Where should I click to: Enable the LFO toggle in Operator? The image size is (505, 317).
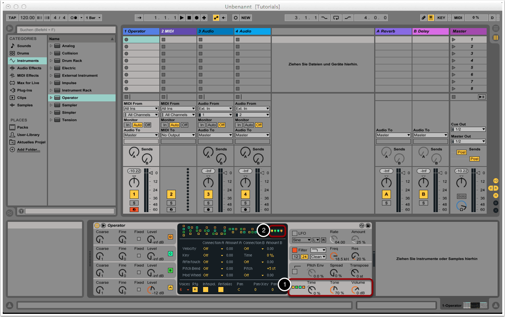[295, 233]
